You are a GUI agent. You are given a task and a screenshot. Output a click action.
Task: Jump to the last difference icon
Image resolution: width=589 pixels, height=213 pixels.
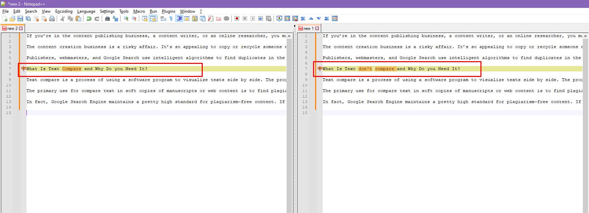point(327,19)
